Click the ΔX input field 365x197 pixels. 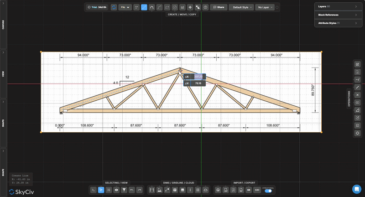pos(198,77)
